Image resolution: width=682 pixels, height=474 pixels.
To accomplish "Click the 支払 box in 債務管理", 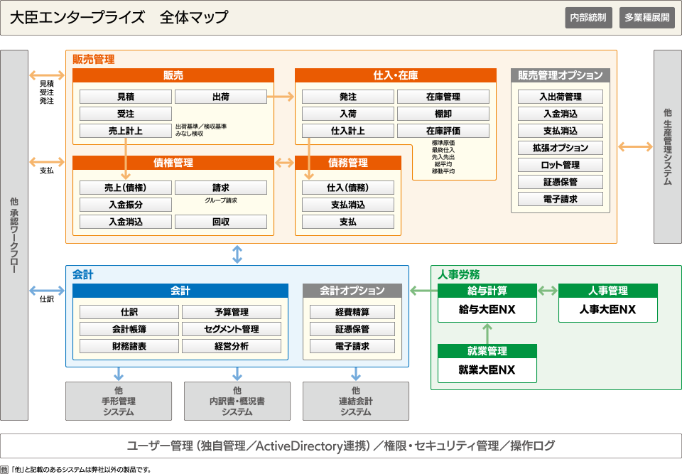I will click(x=348, y=222).
